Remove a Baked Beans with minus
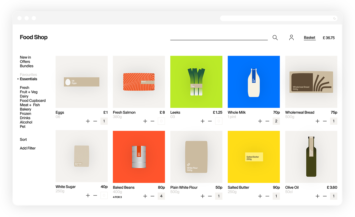355x217 pixels. (152, 196)
